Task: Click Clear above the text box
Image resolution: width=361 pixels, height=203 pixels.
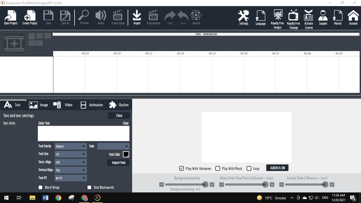Action: pyautogui.click(x=126, y=123)
